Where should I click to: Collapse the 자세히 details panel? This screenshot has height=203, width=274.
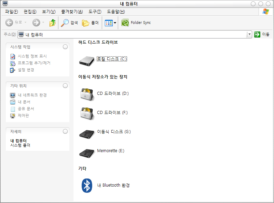click(x=65, y=131)
